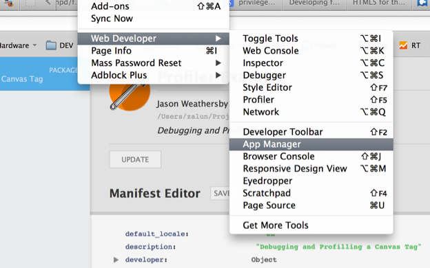Open Browser Console entry
The width and height of the screenshot is (430, 268).
(311, 157)
